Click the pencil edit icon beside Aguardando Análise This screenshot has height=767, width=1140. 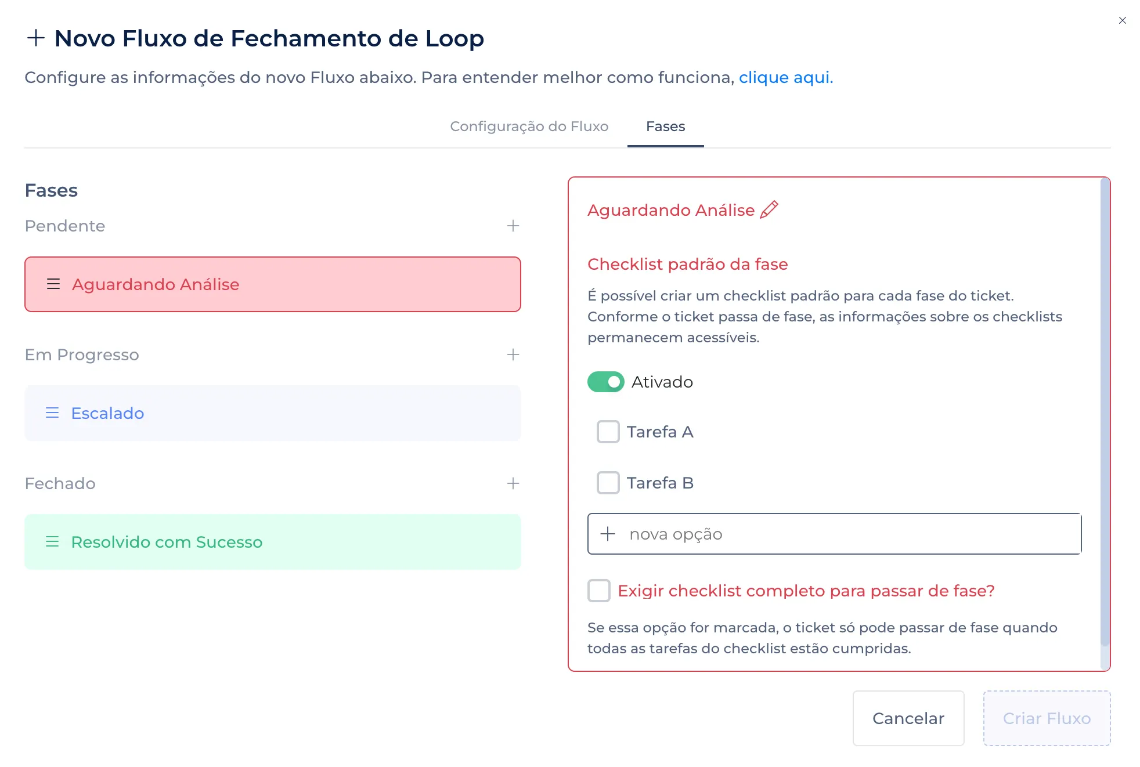point(769,209)
